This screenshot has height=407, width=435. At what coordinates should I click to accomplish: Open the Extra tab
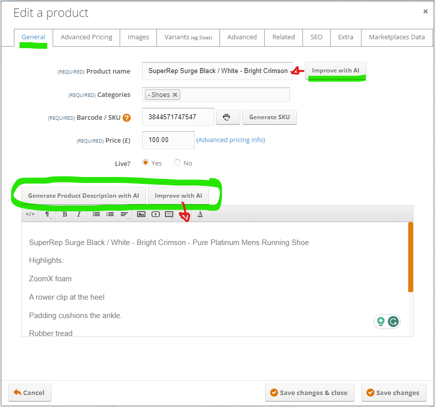point(346,37)
